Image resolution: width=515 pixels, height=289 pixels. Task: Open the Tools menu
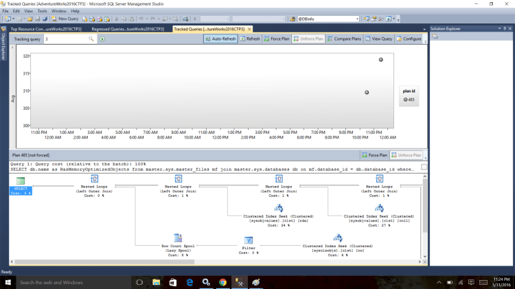[x=43, y=11]
